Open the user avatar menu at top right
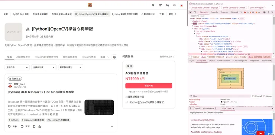275x135 pixels. tap(181, 5)
